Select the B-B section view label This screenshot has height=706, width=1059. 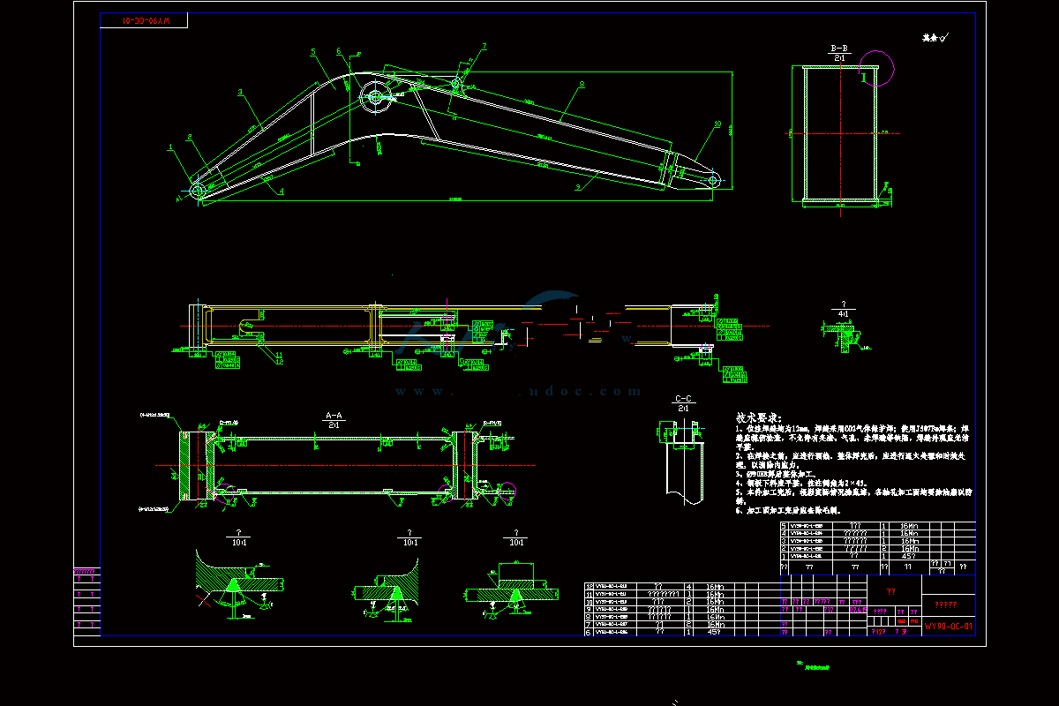click(x=839, y=48)
